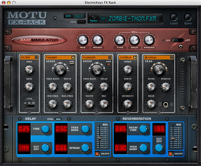
Task: Adjust the Phaser MIN FREQ knob
Action: click(x=53, y=104)
